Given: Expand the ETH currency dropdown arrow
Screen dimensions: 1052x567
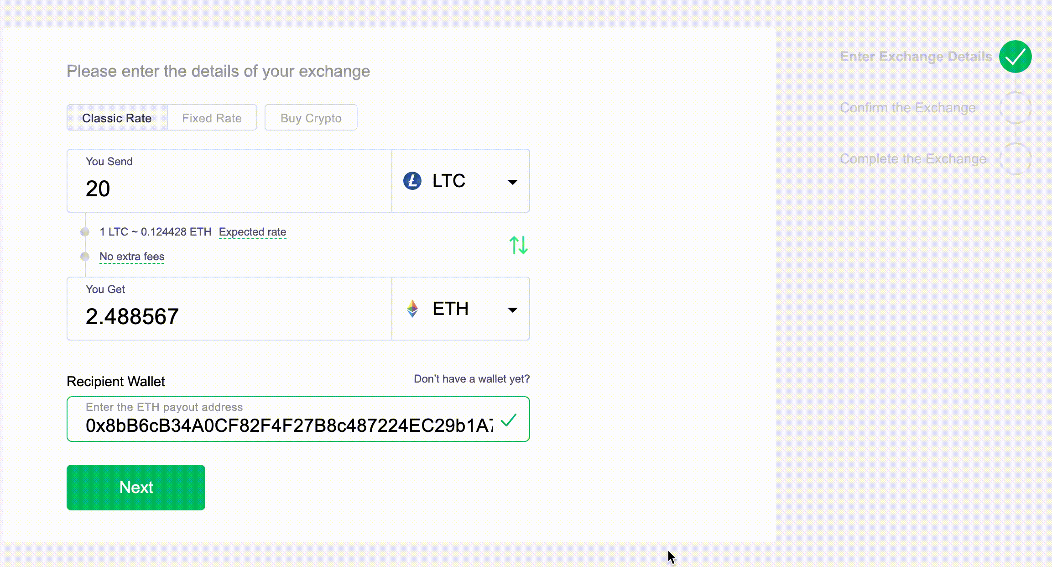Looking at the screenshot, I should (513, 310).
